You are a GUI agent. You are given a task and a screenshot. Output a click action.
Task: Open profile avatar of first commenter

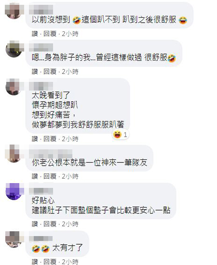pos(14,11)
